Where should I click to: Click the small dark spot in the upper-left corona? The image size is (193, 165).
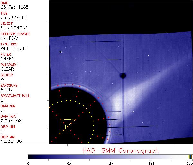60,52
